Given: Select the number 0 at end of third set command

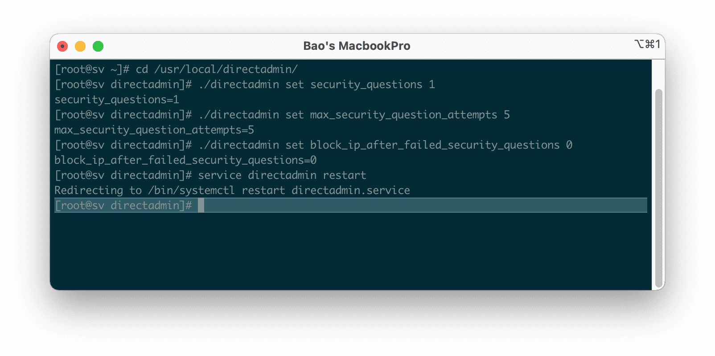Looking at the screenshot, I should [x=570, y=145].
